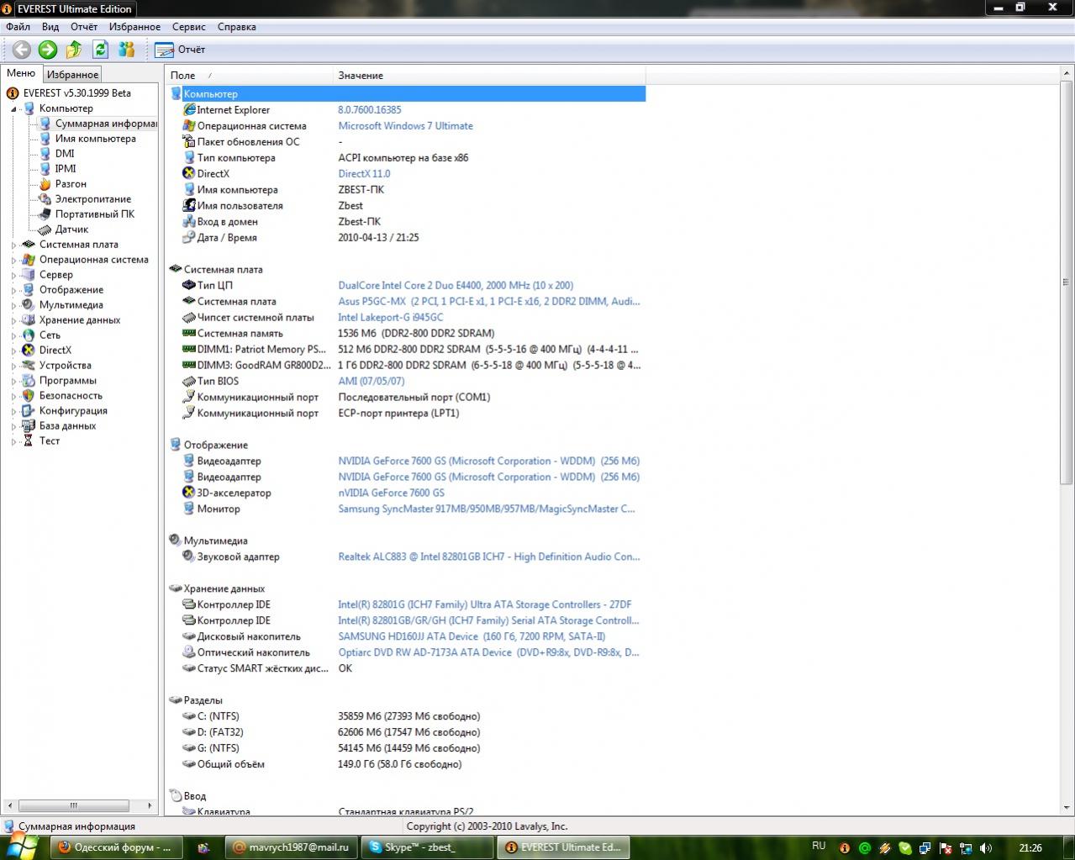The width and height of the screenshot is (1075, 860).
Task: Open the nVIDIA GeForce 7600 GS link
Action: [391, 493]
